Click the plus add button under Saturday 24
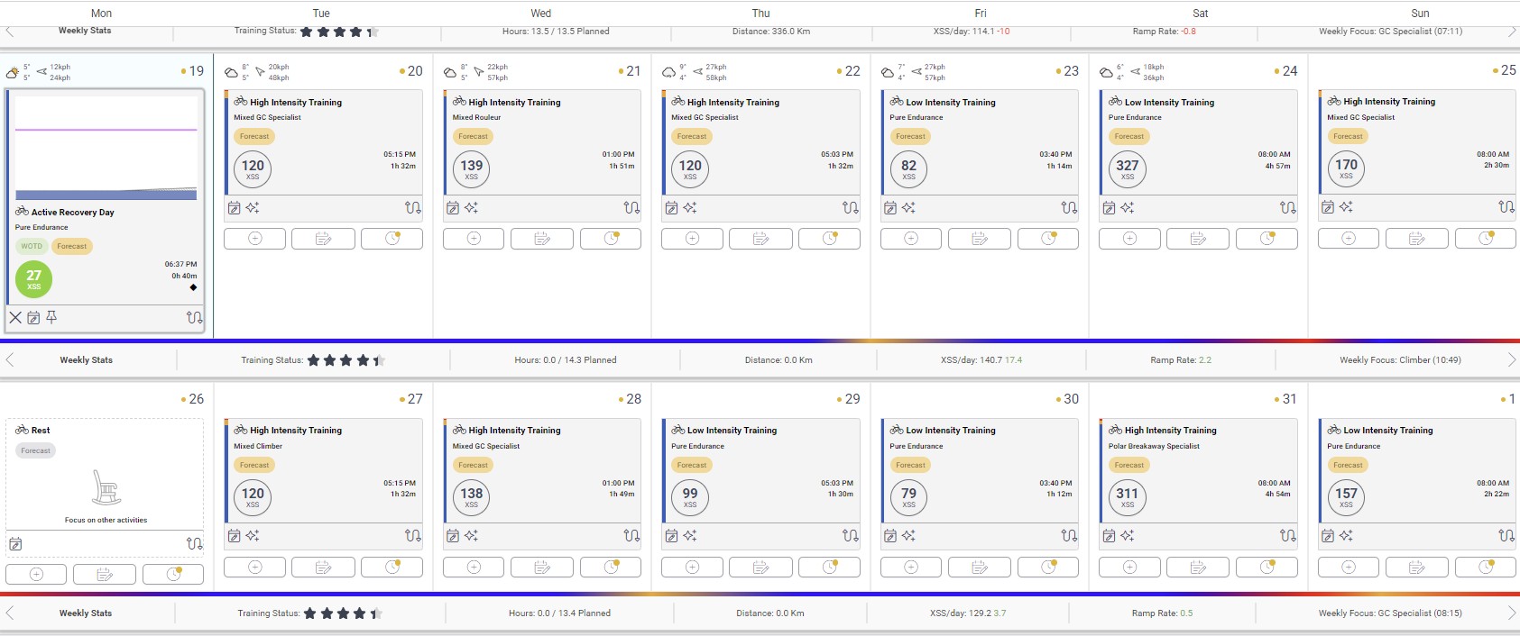 click(1129, 239)
